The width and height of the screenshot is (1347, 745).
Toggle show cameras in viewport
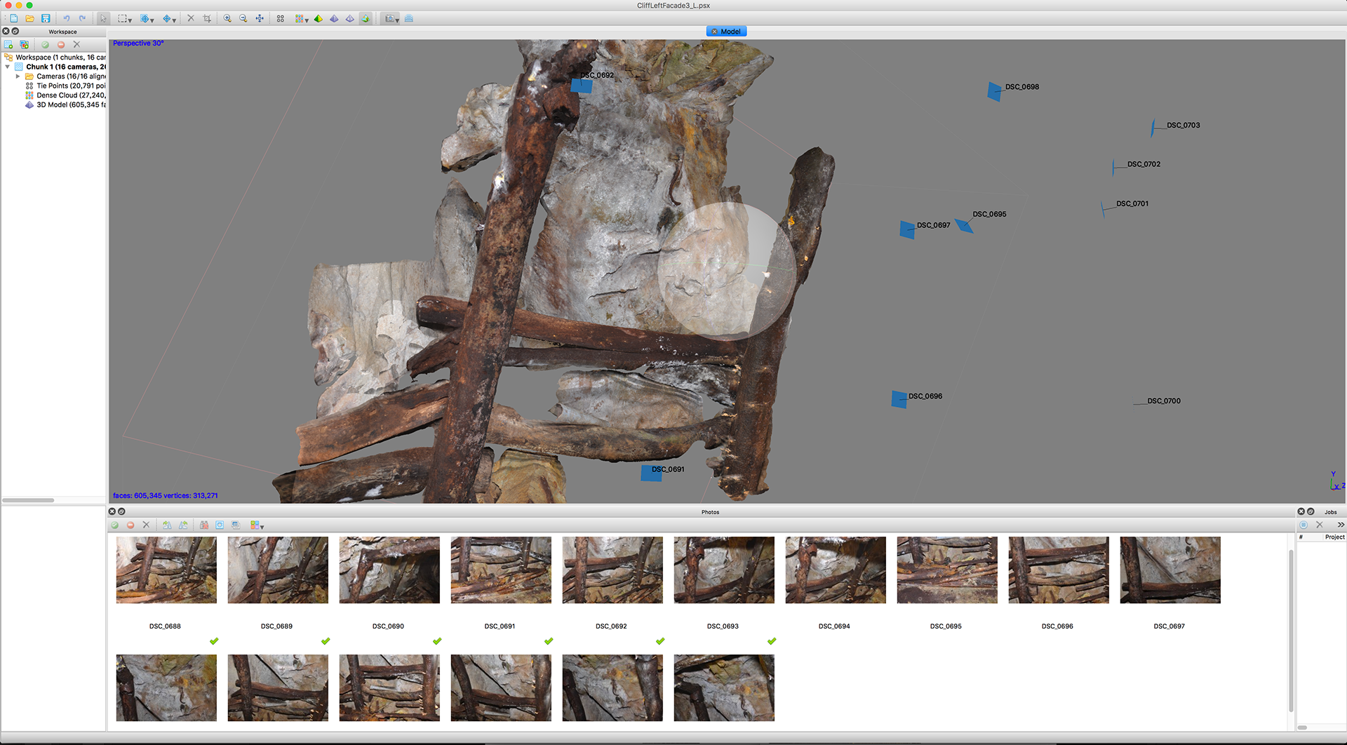[389, 18]
